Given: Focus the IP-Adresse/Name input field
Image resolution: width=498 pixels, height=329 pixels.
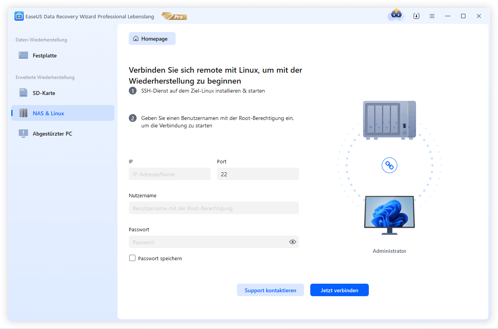Looking at the screenshot, I should point(170,174).
